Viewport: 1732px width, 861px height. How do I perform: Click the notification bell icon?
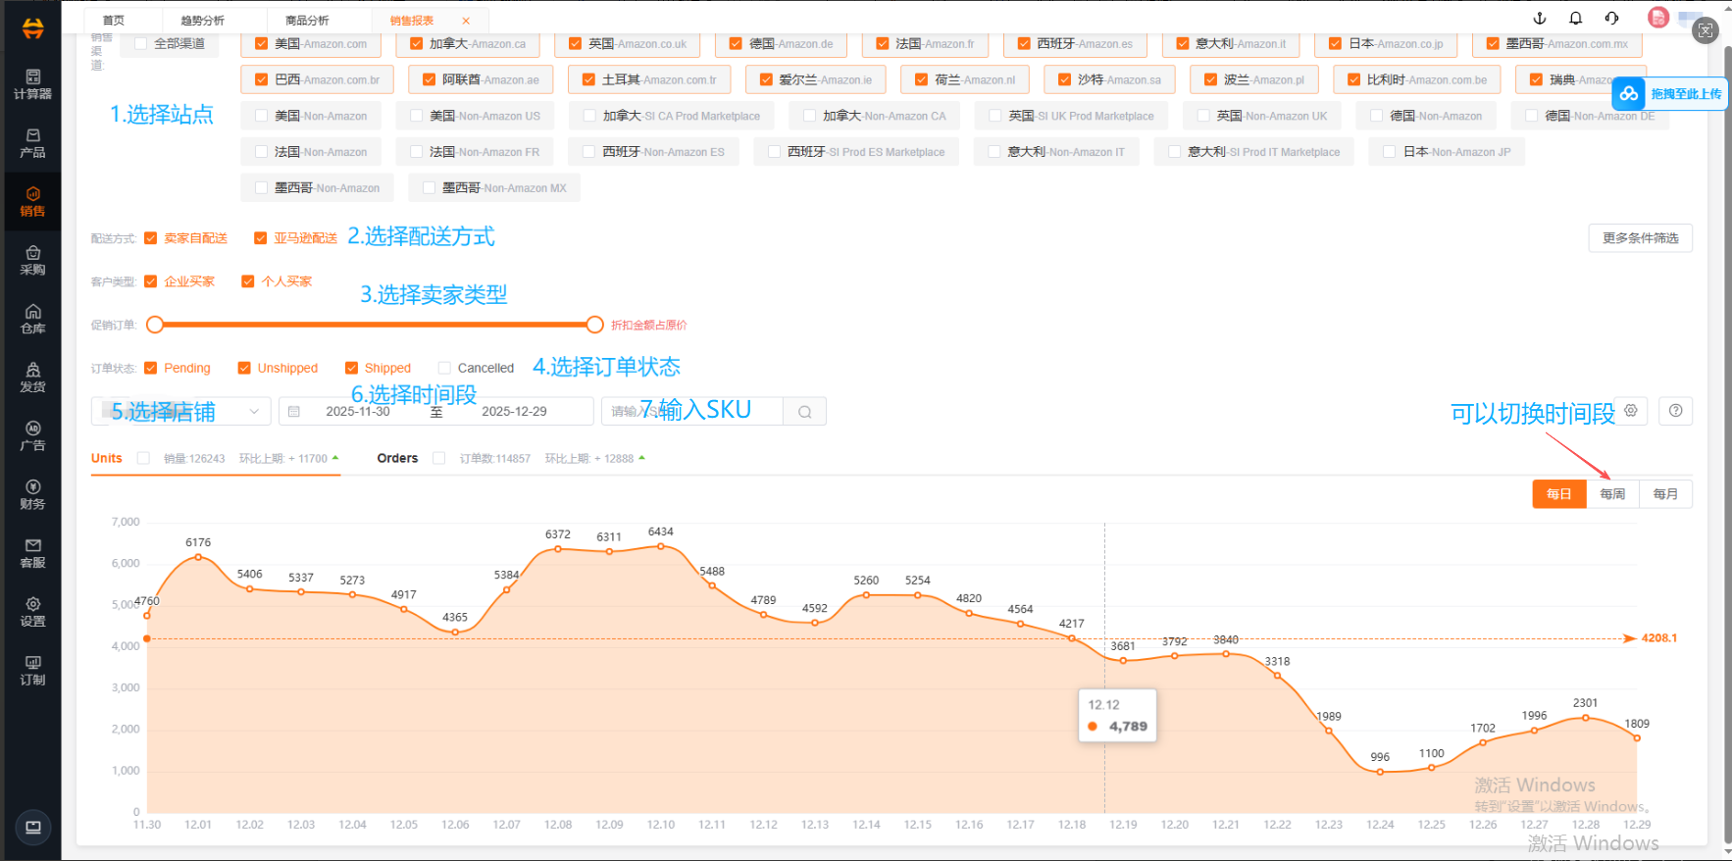pos(1575,19)
